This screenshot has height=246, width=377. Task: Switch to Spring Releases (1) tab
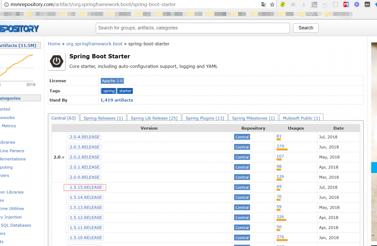coord(103,118)
